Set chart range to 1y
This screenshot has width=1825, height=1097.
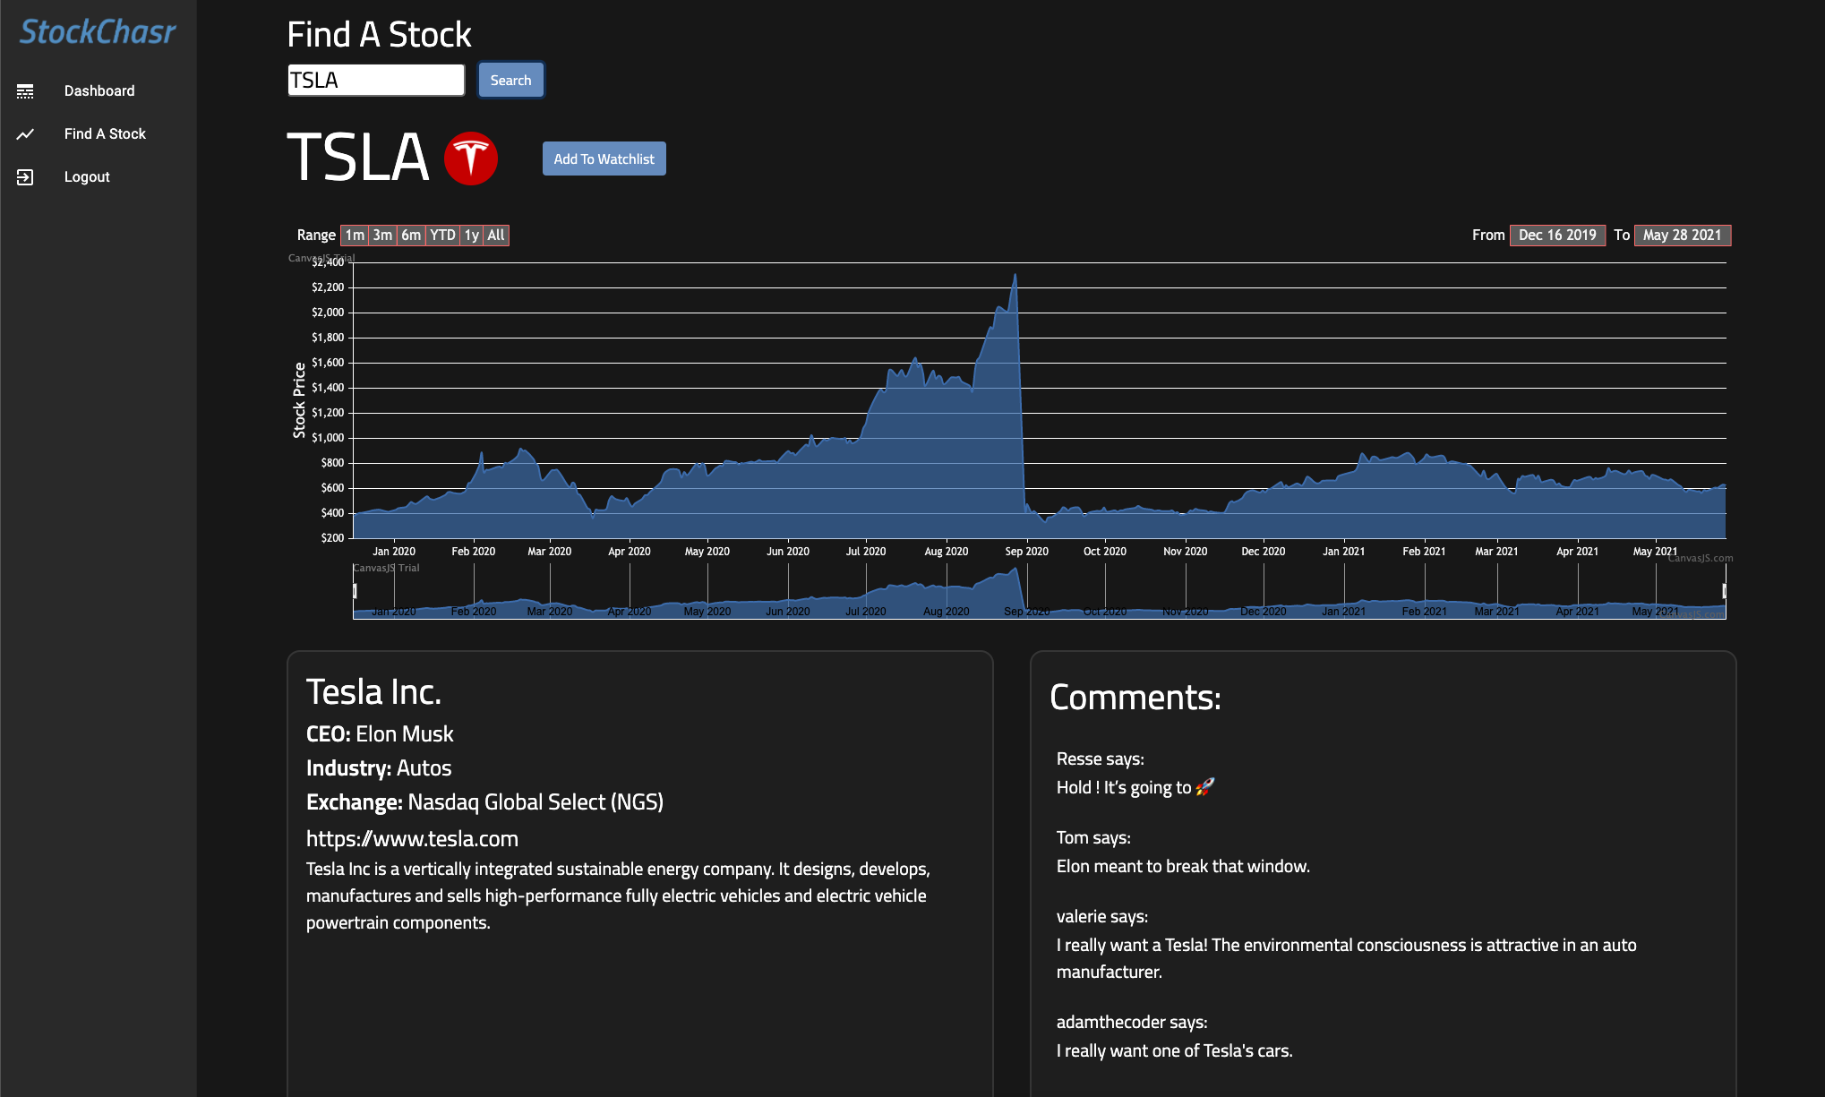click(471, 235)
